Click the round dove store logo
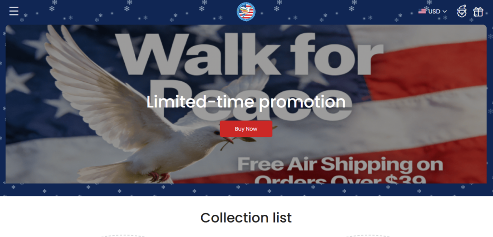The image size is (493, 237). coord(246,12)
